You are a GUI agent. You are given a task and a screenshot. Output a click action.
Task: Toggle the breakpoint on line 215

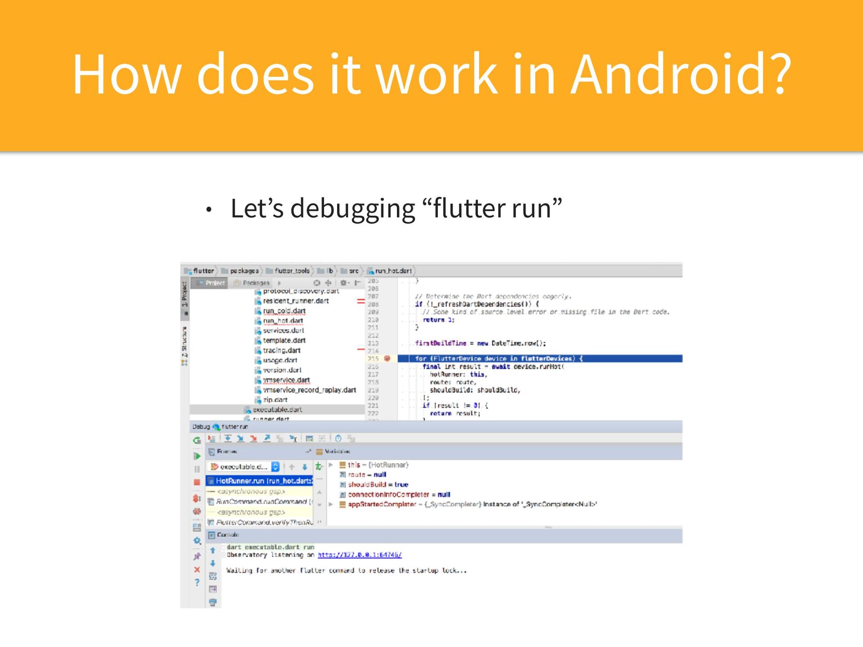click(387, 359)
